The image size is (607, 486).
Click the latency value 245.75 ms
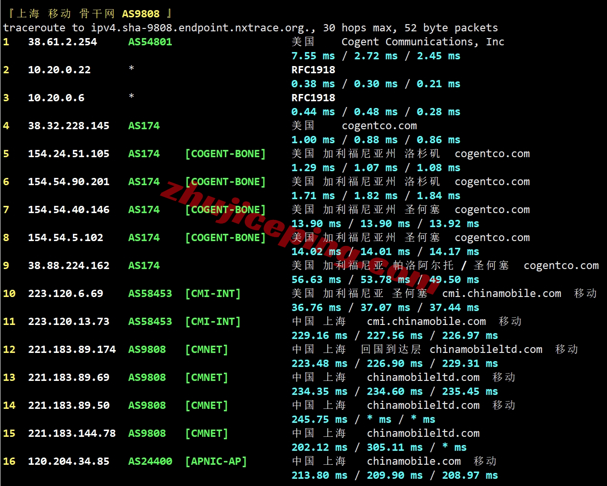tap(319, 419)
